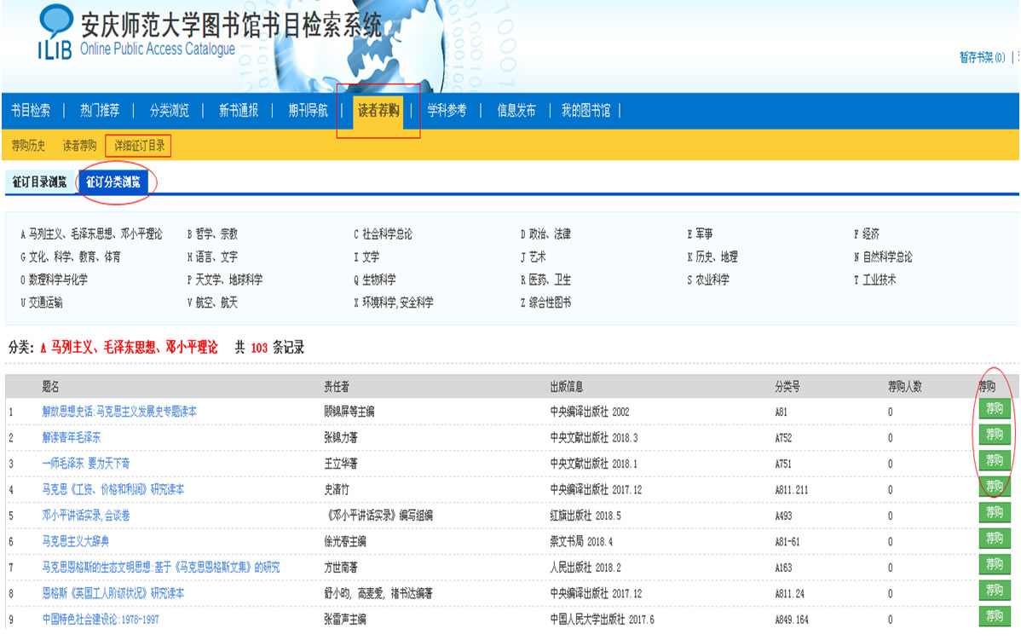Open category Z 综合性图书

click(x=545, y=303)
